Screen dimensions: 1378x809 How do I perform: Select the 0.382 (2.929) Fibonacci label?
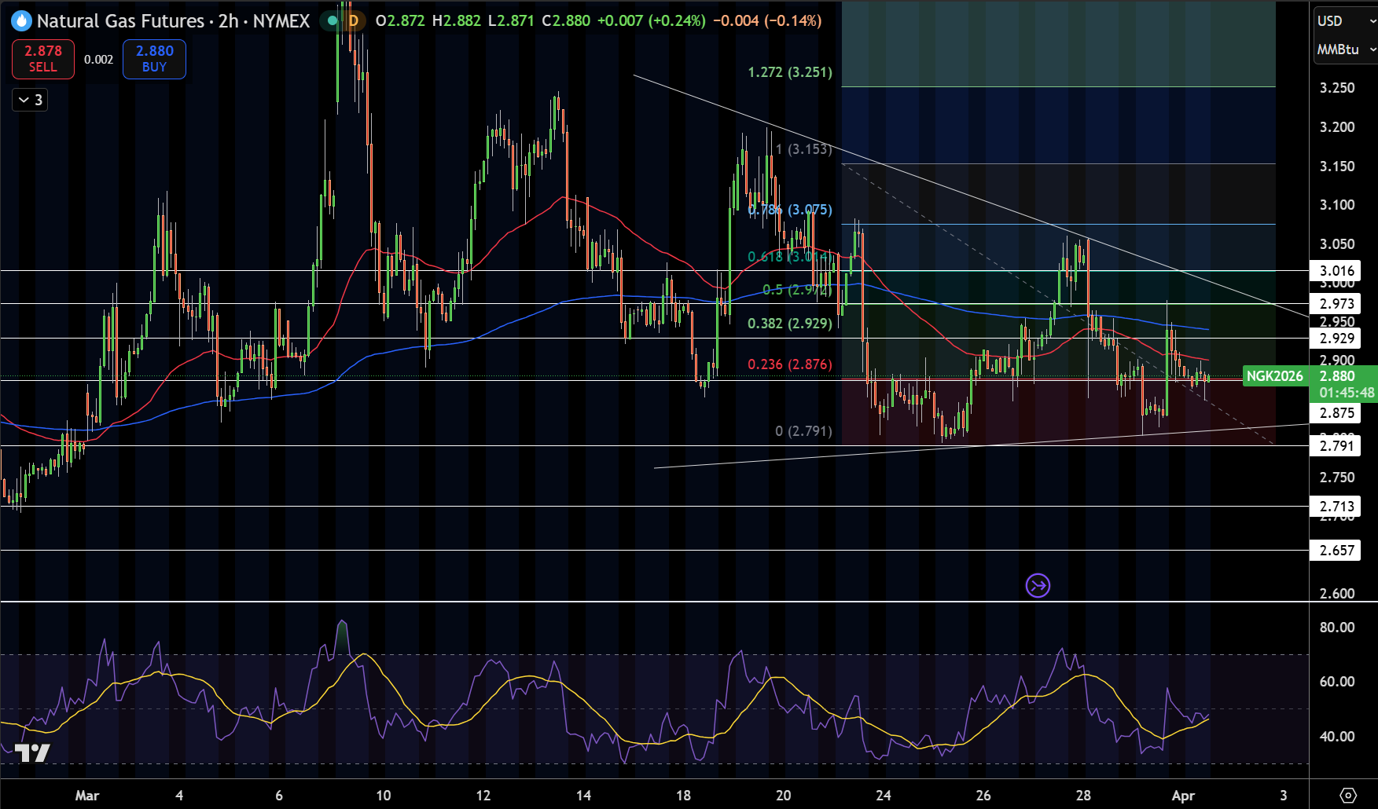790,324
